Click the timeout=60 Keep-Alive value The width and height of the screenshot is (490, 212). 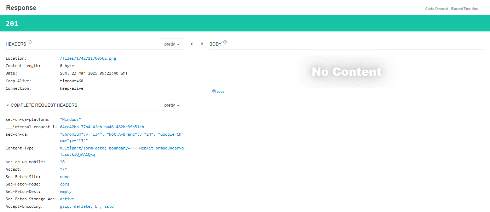pos(71,81)
